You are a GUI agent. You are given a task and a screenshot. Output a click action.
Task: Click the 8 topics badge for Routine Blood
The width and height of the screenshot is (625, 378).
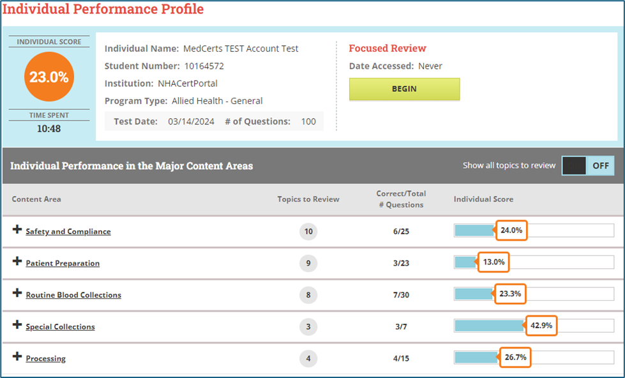pyautogui.click(x=308, y=294)
